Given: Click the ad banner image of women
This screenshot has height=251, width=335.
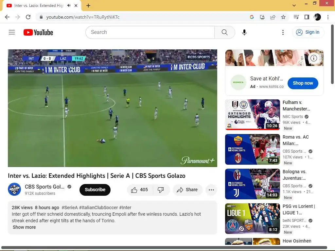Looking at the screenshot, I should coord(274,58).
